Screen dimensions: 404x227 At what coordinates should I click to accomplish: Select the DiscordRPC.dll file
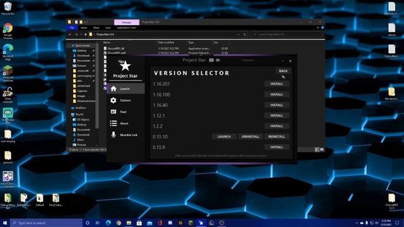click(116, 49)
